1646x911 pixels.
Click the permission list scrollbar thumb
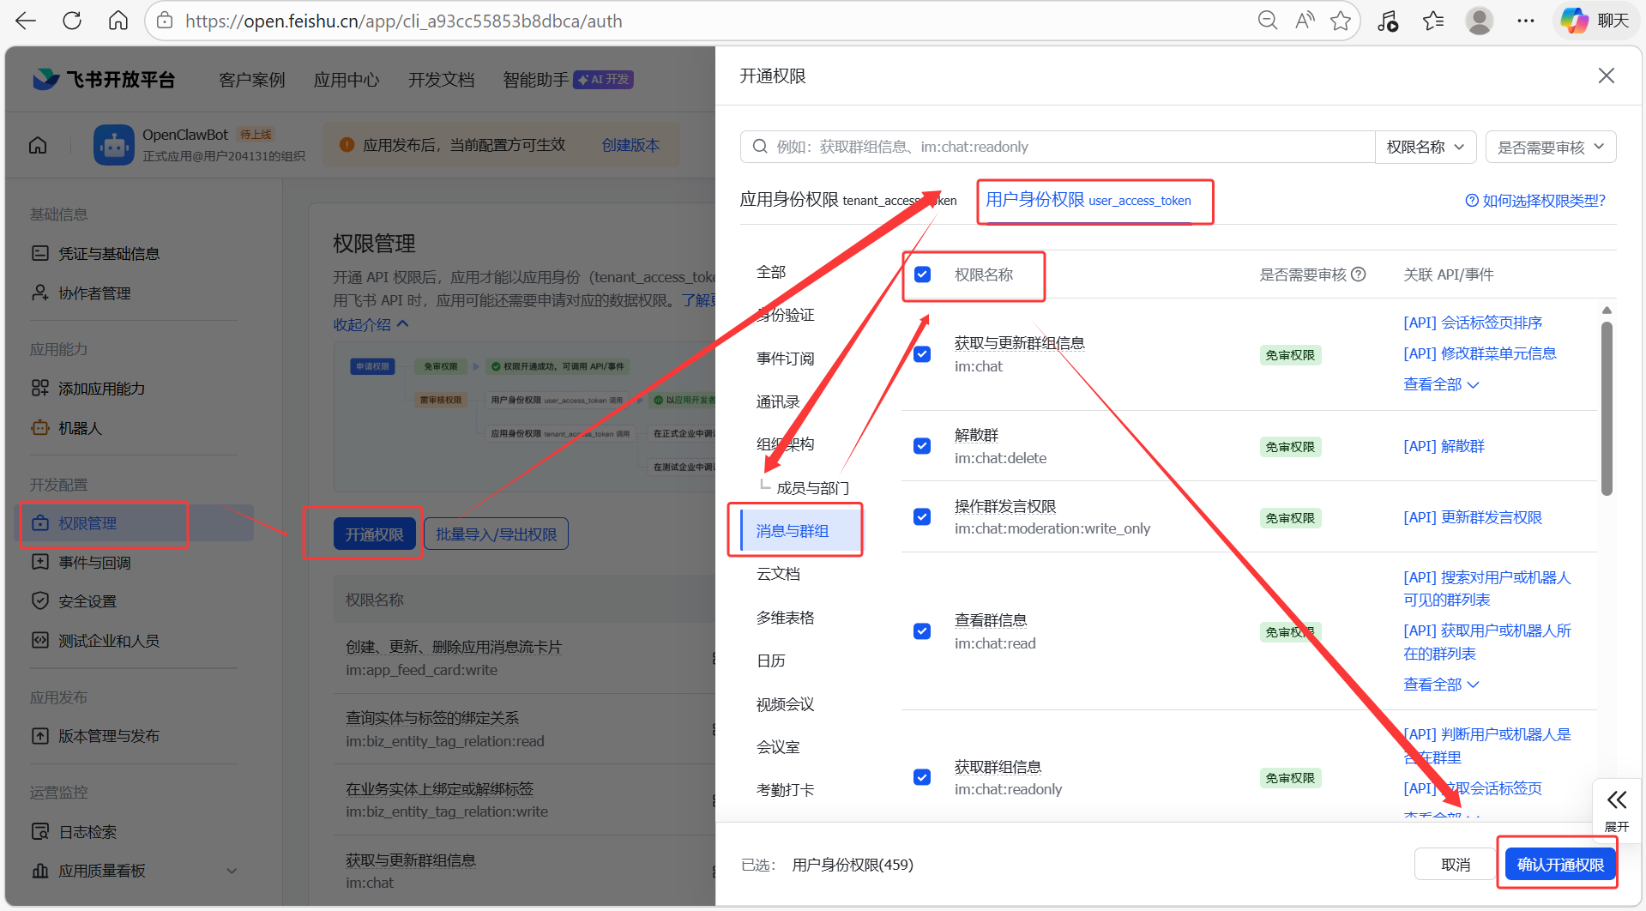point(1607,408)
